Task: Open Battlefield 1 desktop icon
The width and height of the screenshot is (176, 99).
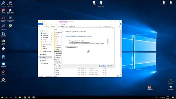Action: [150, 88]
